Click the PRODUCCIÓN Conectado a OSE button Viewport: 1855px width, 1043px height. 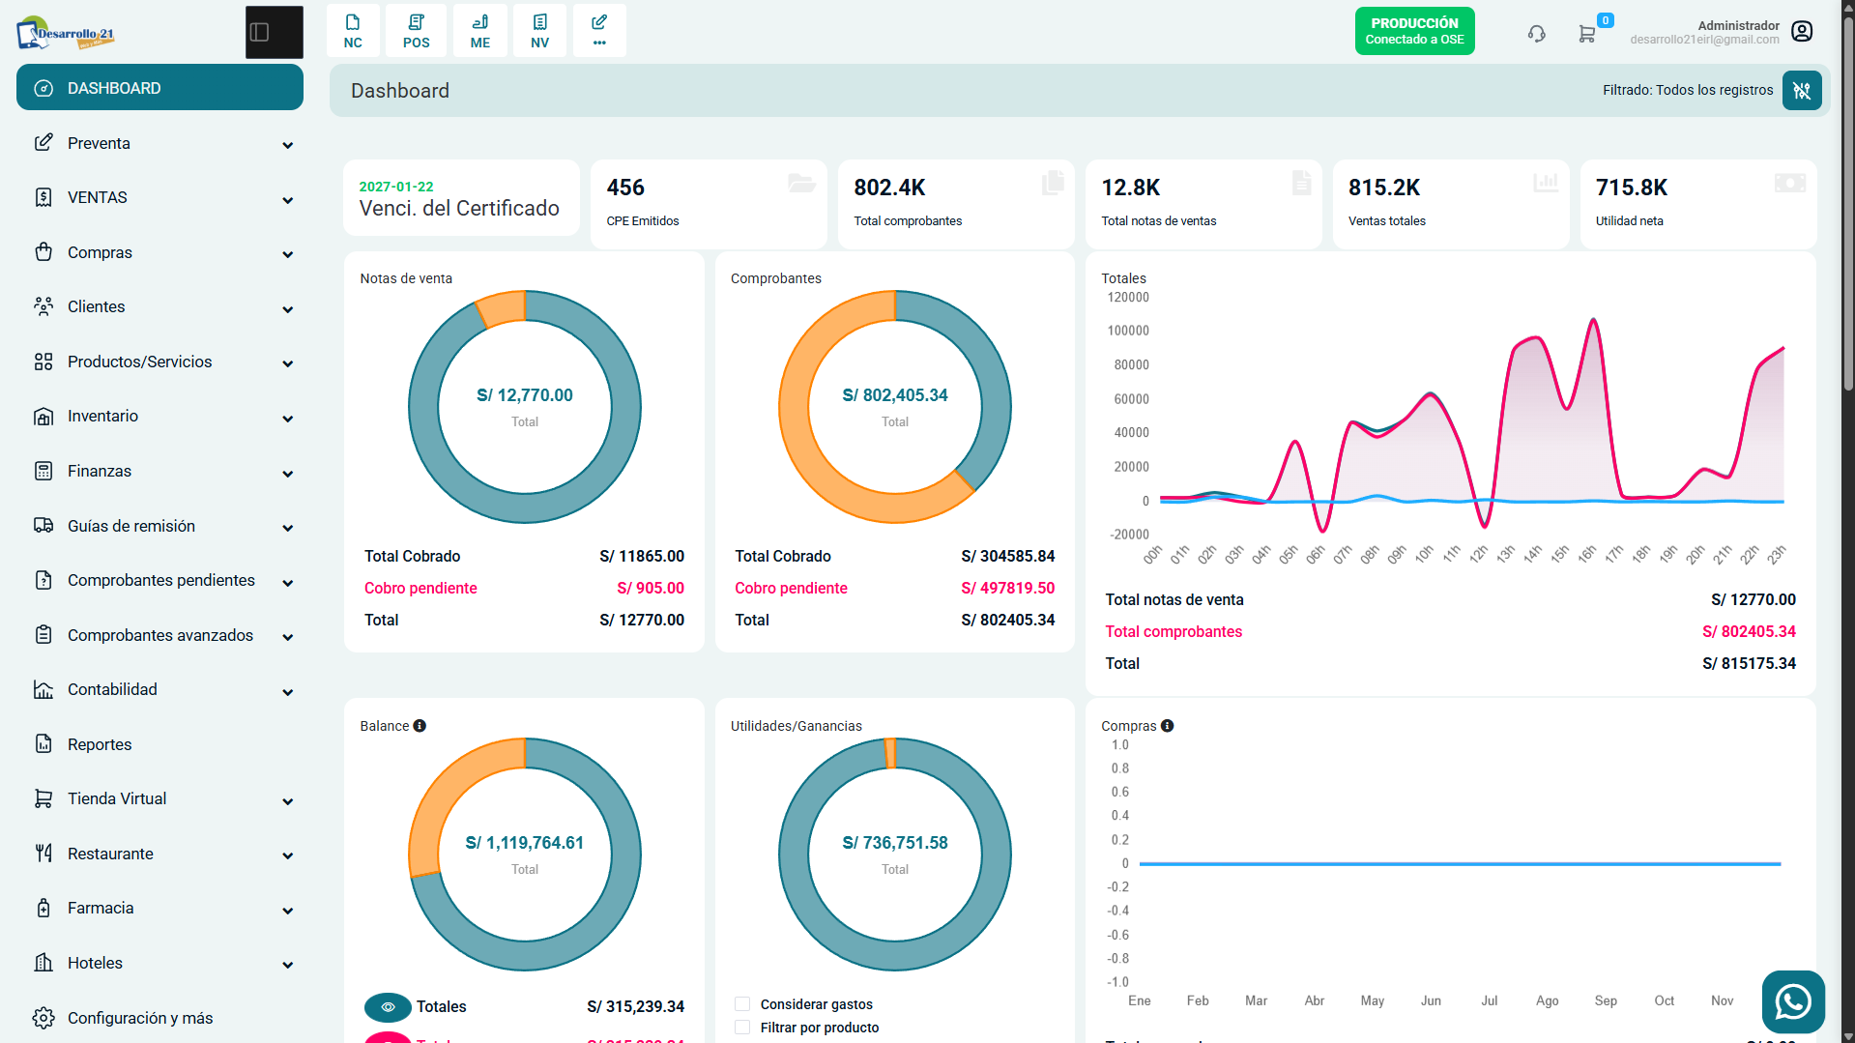pos(1414,31)
